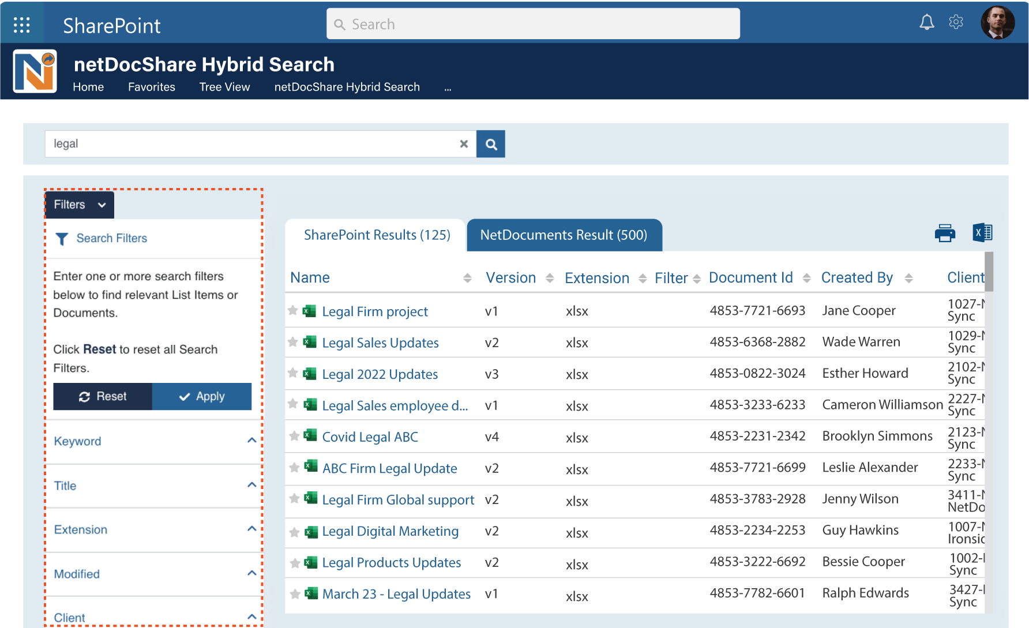Click the Excel icon for Covid Legal ABC
Image resolution: width=1029 pixels, height=628 pixels.
(310, 435)
